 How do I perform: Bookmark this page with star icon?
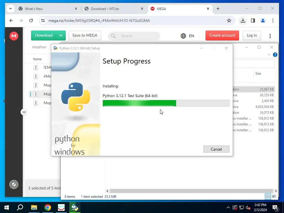point(229,21)
